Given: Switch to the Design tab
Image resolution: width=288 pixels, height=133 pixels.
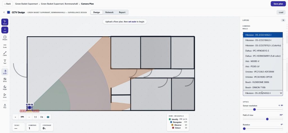Looking at the screenshot, I should coord(96,12).
